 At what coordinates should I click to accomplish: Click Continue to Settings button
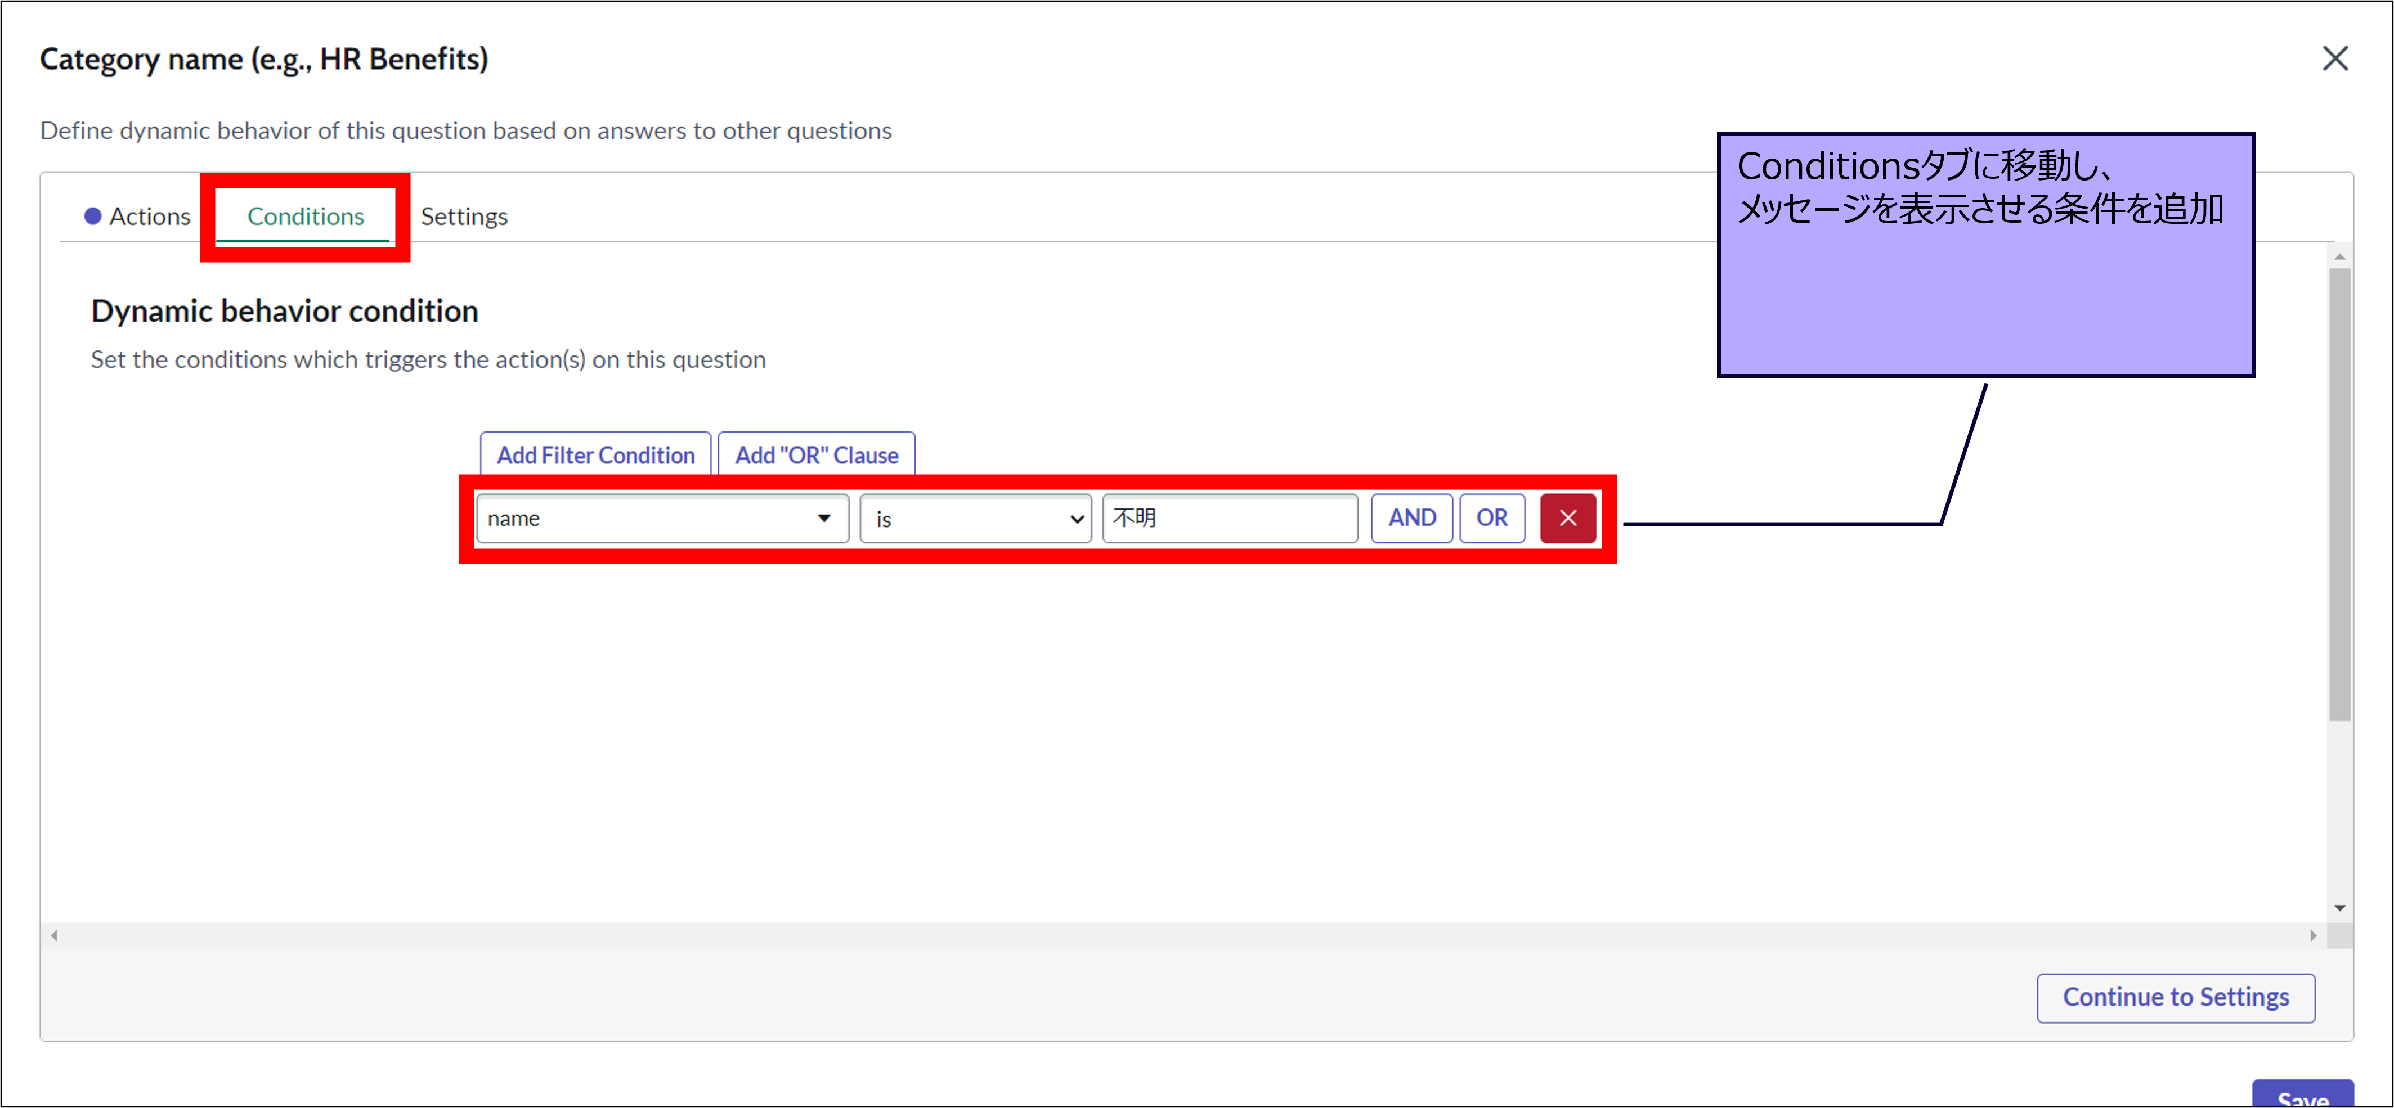coord(2175,997)
